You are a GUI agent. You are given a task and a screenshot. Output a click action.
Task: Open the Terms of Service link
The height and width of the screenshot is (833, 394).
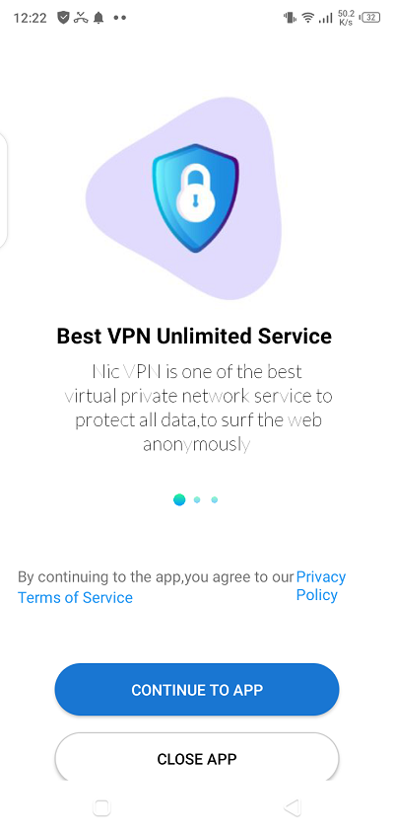coord(75,597)
